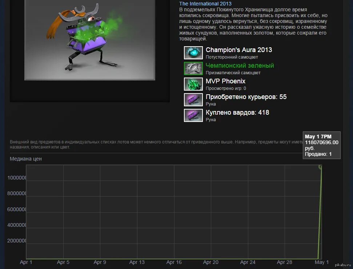The width and height of the screenshot is (353, 269).
Task: Click the Медиана цен chart heading
Action: click(x=26, y=159)
